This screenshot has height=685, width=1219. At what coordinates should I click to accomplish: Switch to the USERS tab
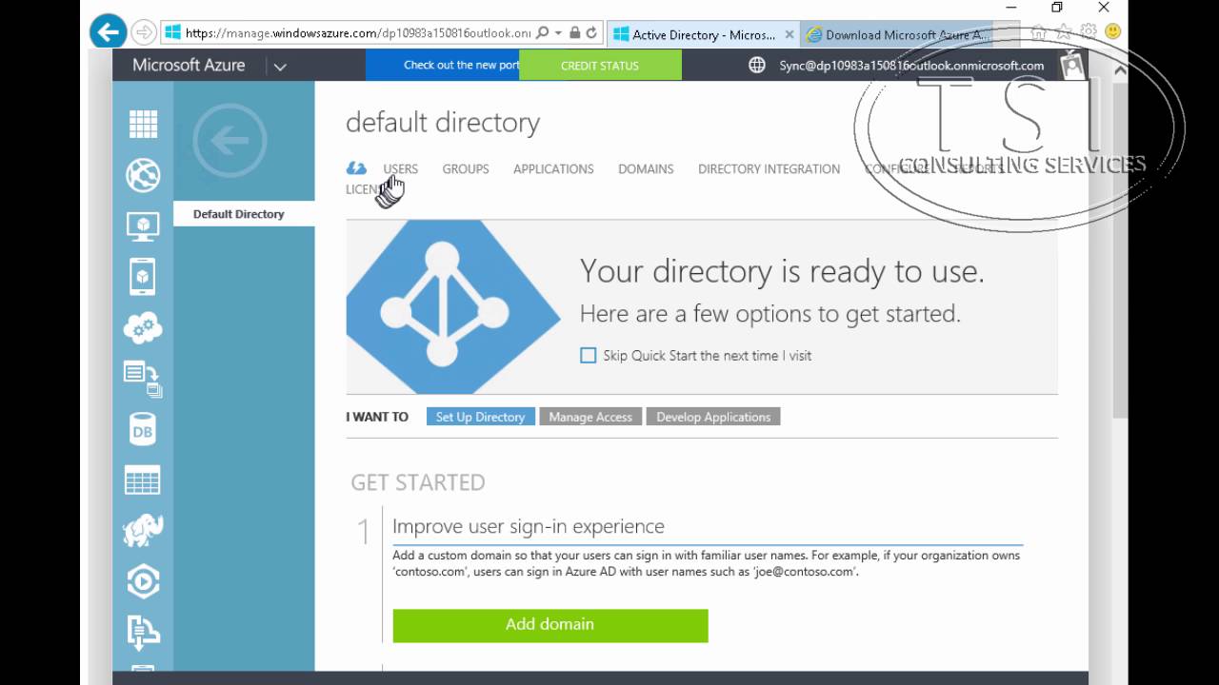click(400, 168)
